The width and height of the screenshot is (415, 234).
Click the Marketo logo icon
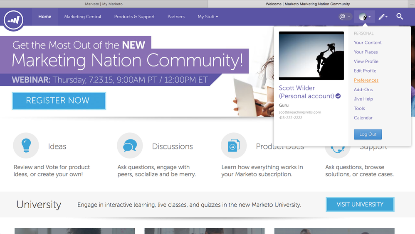coord(13,20)
